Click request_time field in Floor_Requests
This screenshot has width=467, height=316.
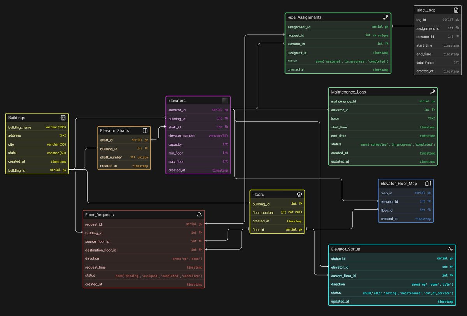(144, 267)
